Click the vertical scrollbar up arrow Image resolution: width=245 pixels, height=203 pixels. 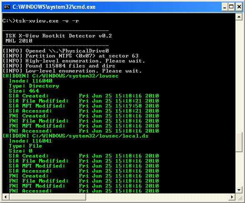[239, 17]
